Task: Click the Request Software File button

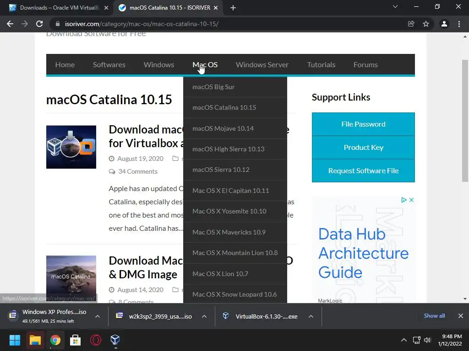Action: (363, 171)
